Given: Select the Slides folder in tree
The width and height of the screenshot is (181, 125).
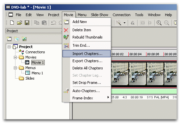Looking at the screenshot, I should [30, 78].
